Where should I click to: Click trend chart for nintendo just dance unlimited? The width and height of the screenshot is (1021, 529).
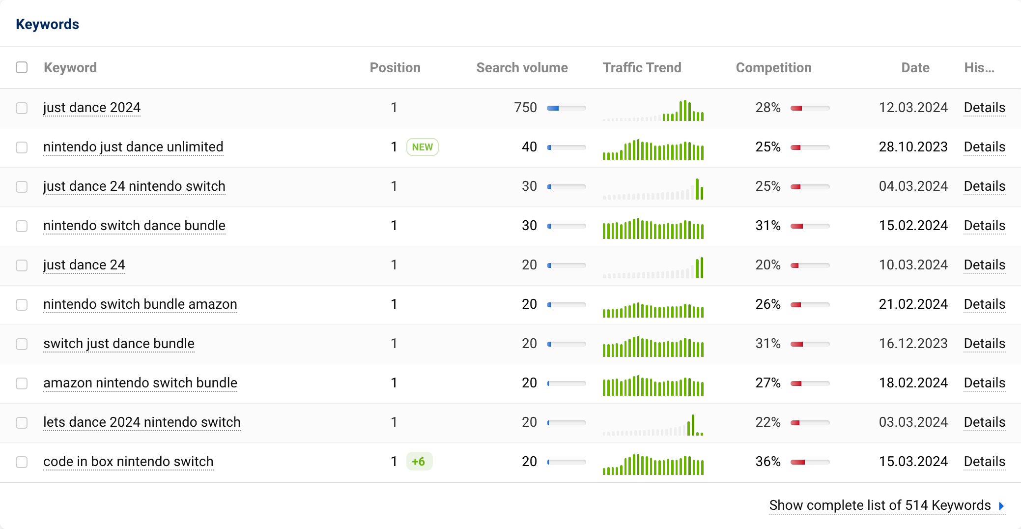point(653,149)
